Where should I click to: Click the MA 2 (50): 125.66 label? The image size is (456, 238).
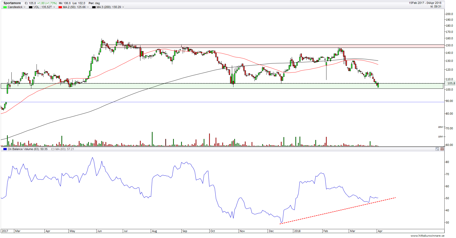click(74, 7)
